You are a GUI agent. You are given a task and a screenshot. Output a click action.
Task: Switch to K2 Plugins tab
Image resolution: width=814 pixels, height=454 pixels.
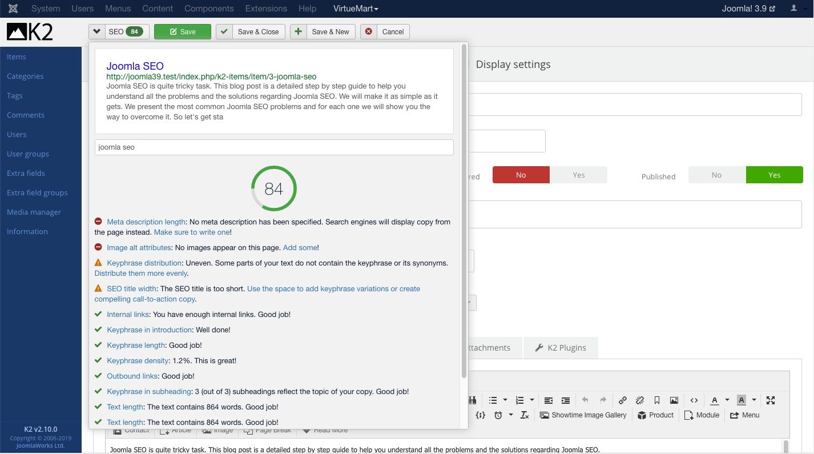[561, 348]
